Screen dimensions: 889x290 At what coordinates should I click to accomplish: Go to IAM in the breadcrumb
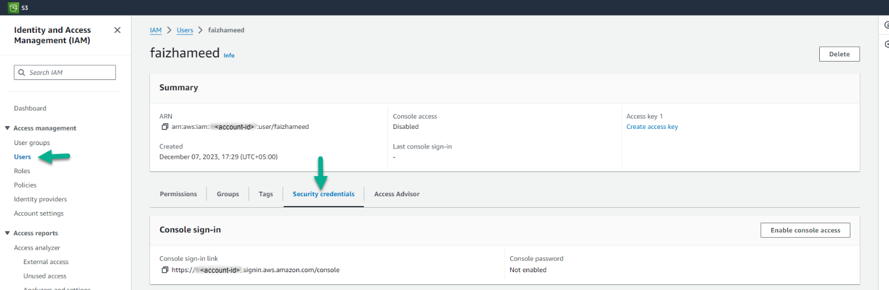(x=155, y=30)
